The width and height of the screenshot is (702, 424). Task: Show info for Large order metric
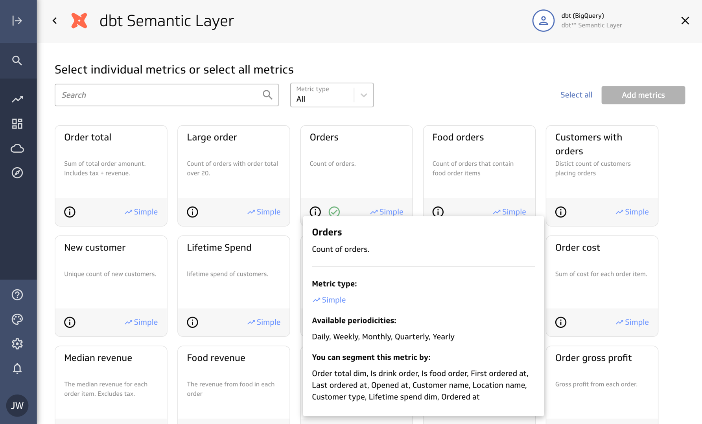click(x=192, y=212)
